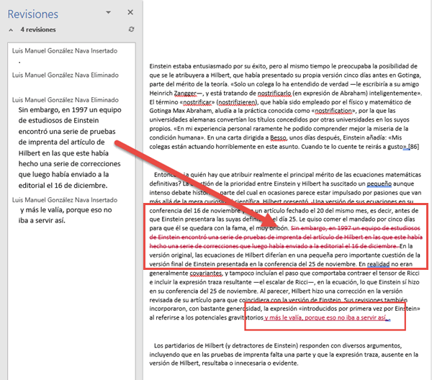Screen dimensions: 432x380
Task: Close the Revisiones pane
Action: [x=130, y=13]
